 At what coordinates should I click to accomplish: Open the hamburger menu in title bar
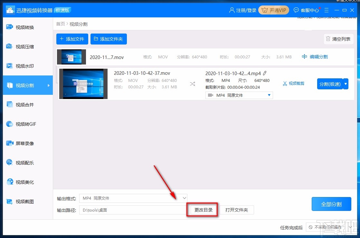pyautogui.click(x=327, y=10)
